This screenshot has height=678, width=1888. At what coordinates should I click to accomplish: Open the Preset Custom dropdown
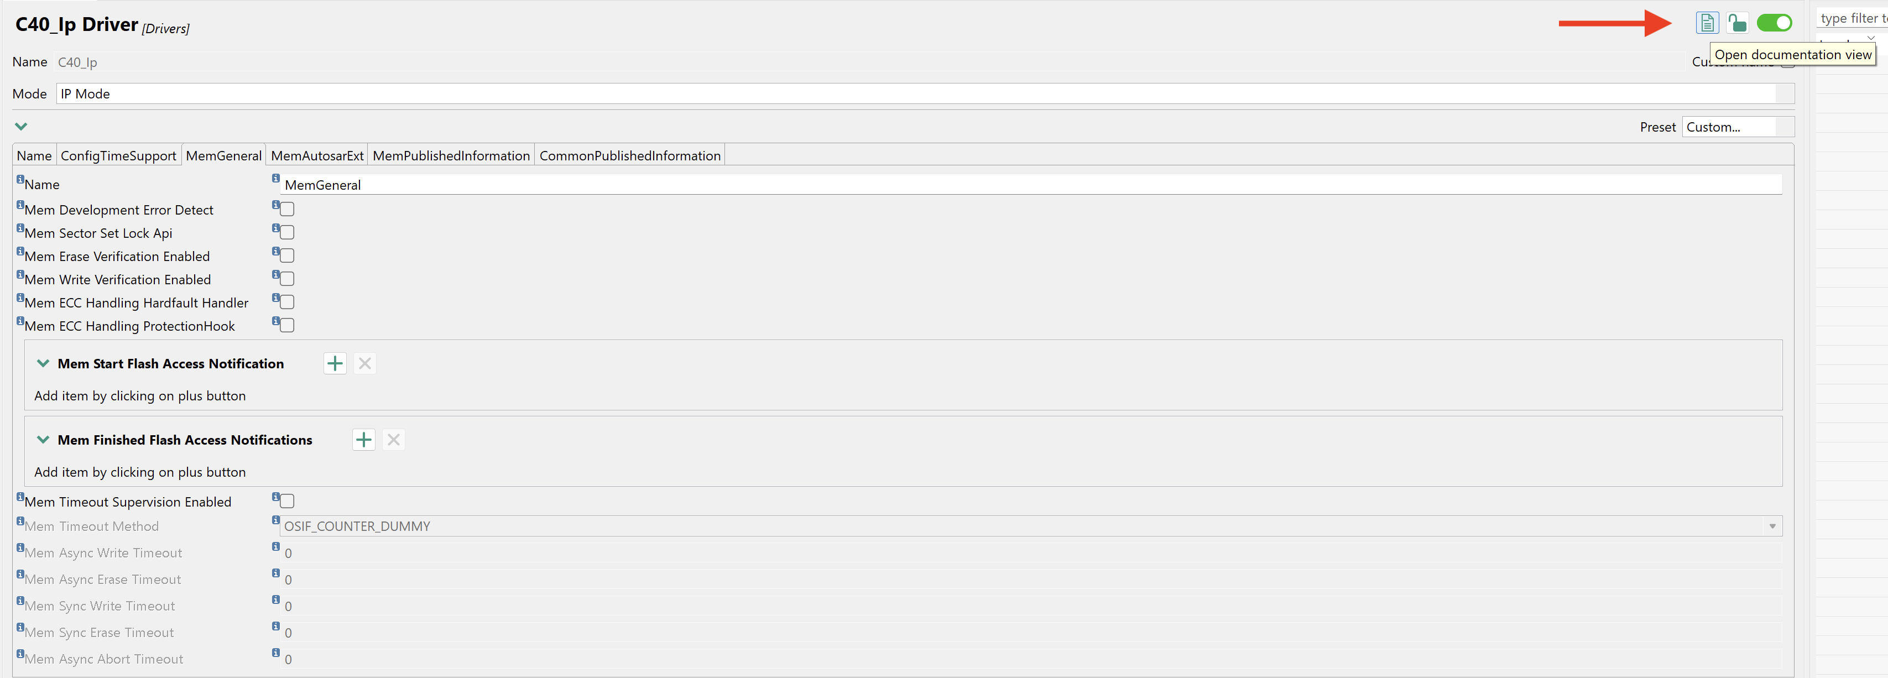tap(1737, 127)
